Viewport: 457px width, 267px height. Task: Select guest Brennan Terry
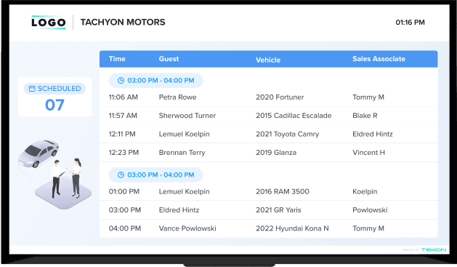pos(182,153)
